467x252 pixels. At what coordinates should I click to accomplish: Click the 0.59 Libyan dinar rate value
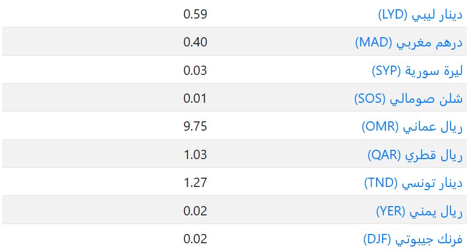click(195, 14)
